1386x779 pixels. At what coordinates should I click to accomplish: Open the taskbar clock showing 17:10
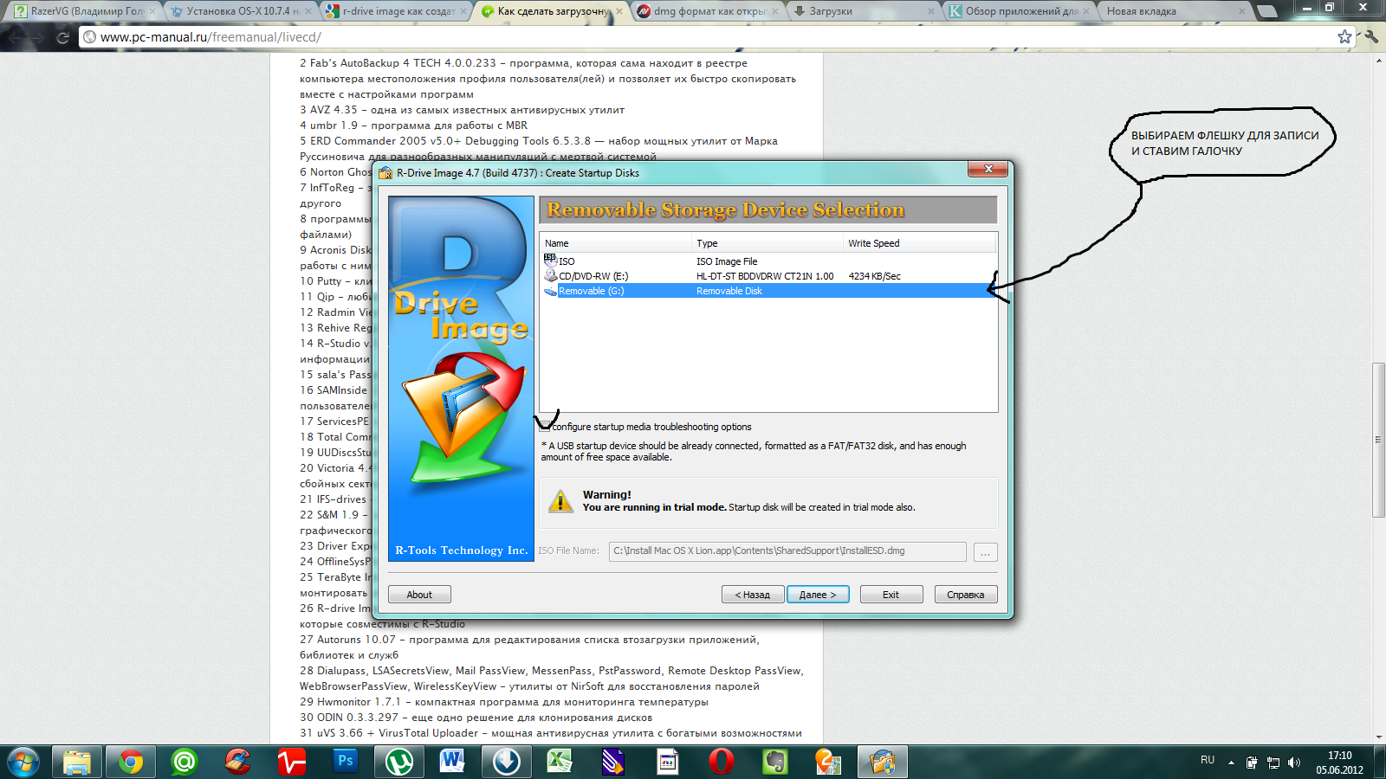click(x=1339, y=763)
